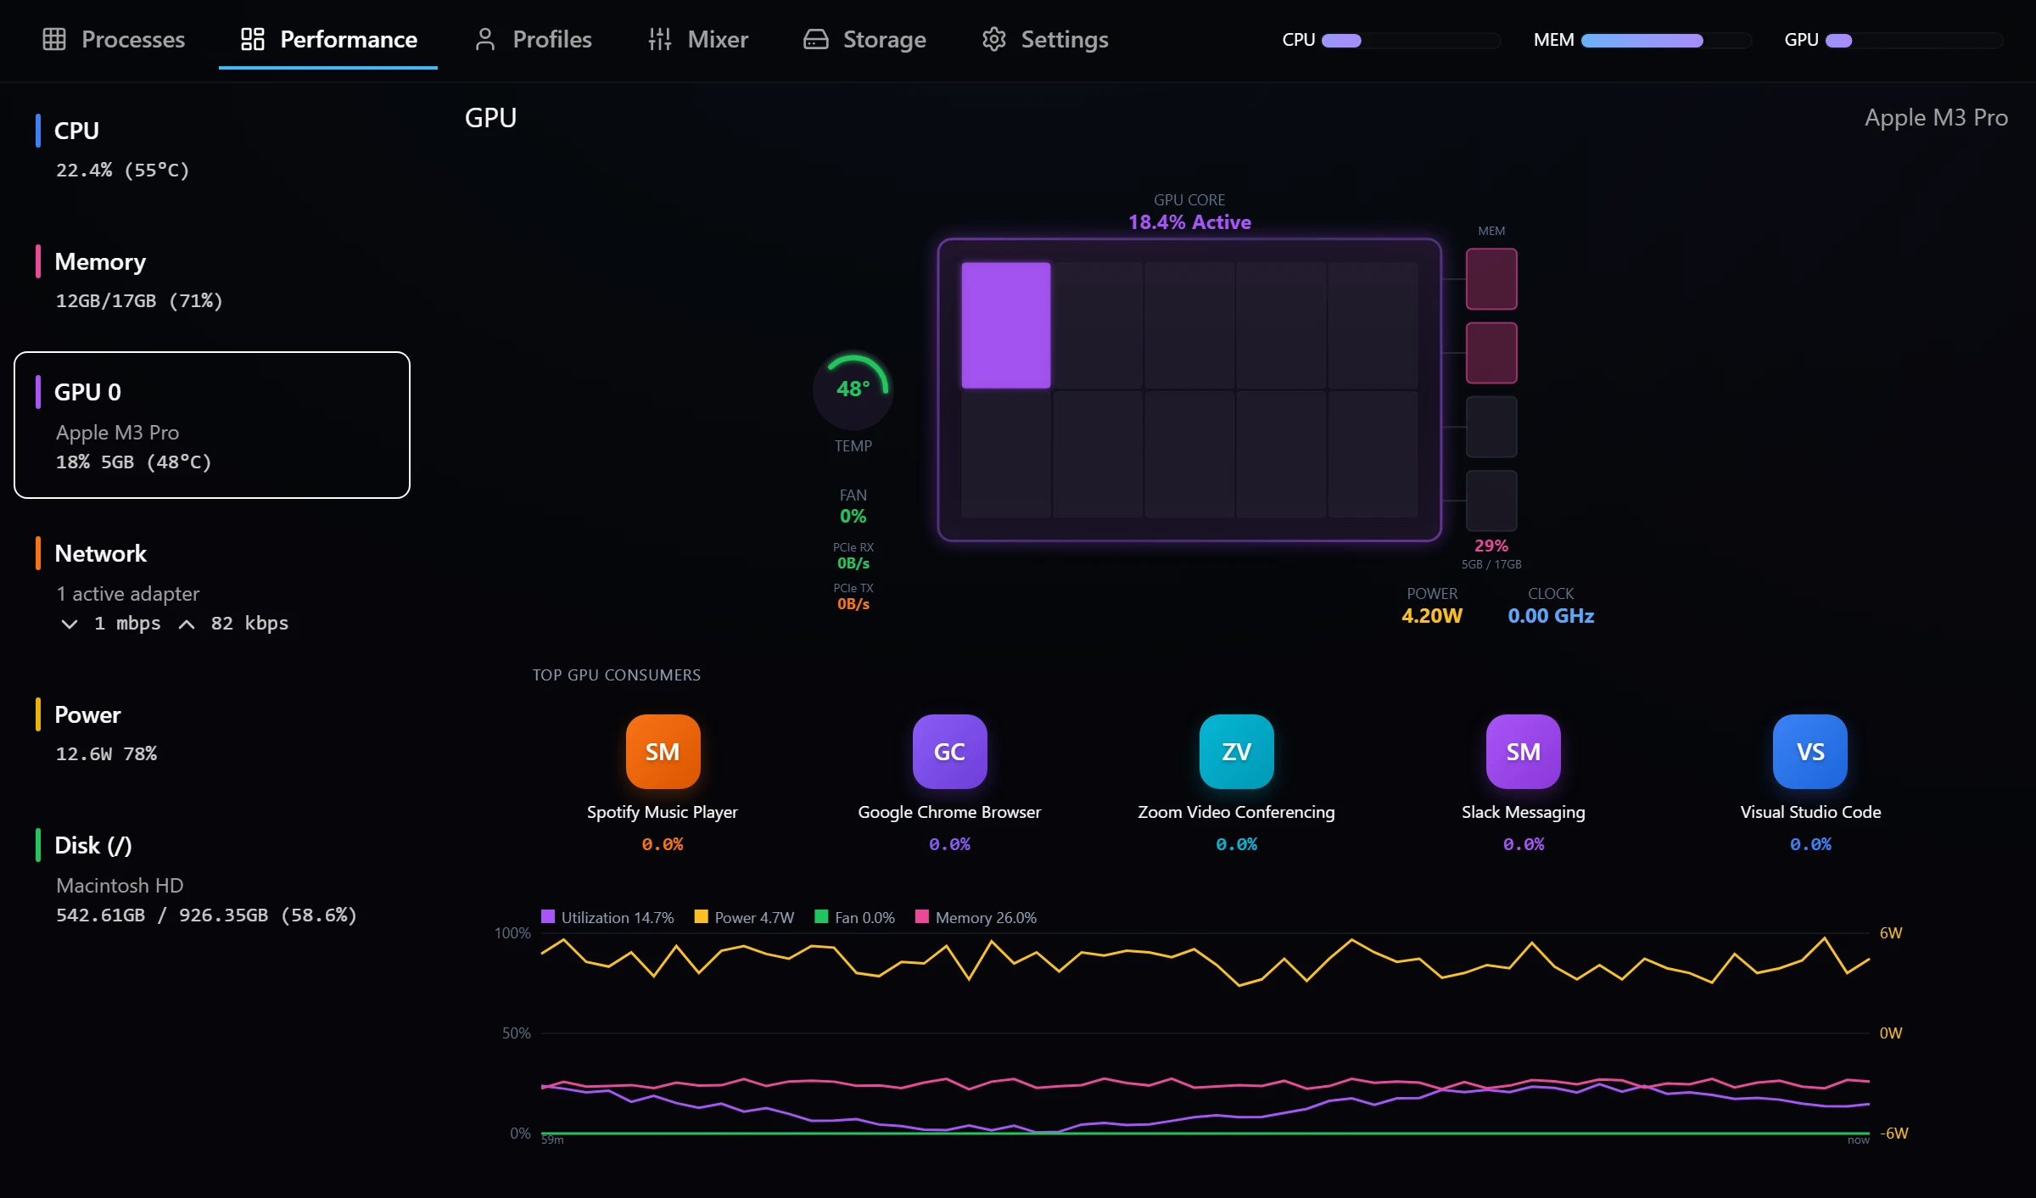Open the Mixer tab

[697, 39]
